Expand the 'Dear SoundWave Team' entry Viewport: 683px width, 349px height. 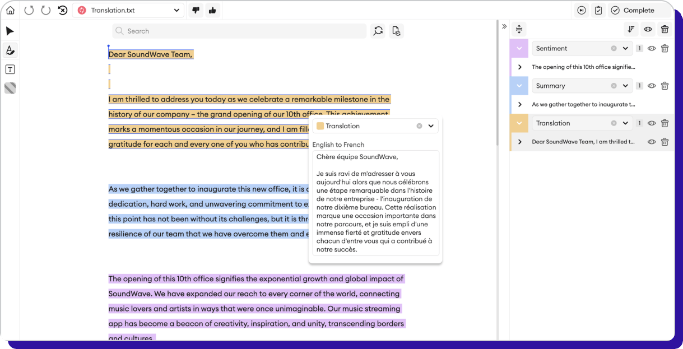[520, 142]
